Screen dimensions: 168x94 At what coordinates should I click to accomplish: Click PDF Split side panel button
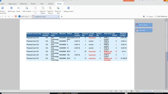pyautogui.click(x=144, y=30)
